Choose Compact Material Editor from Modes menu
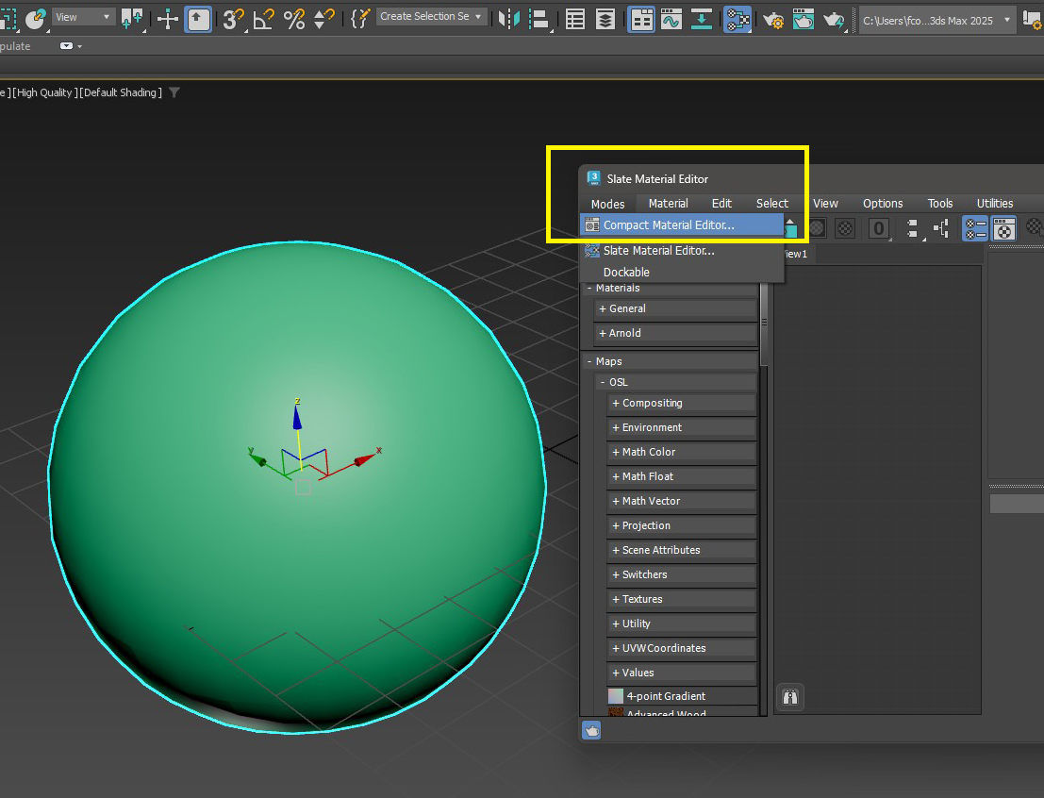 point(682,225)
